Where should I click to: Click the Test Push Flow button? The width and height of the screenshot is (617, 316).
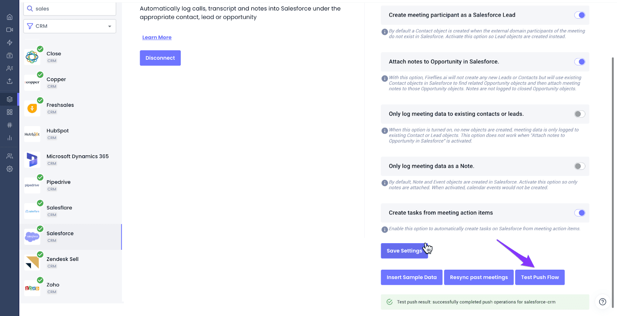[540, 277]
